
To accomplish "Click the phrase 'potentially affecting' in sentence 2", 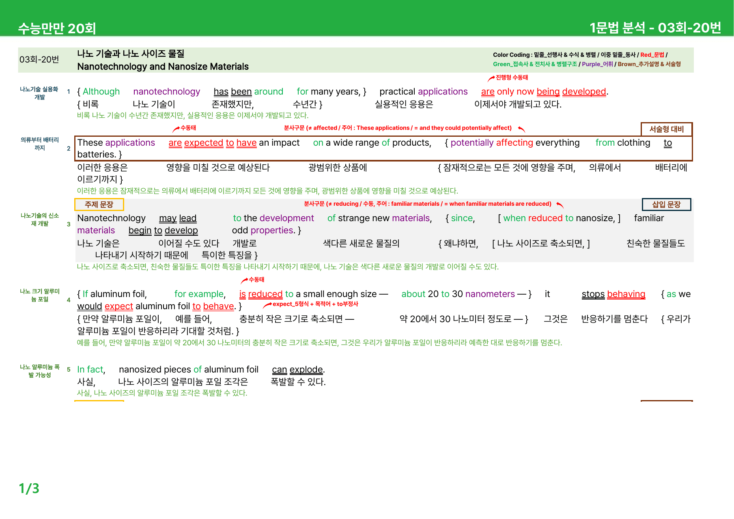I will pyautogui.click(x=492, y=143).
